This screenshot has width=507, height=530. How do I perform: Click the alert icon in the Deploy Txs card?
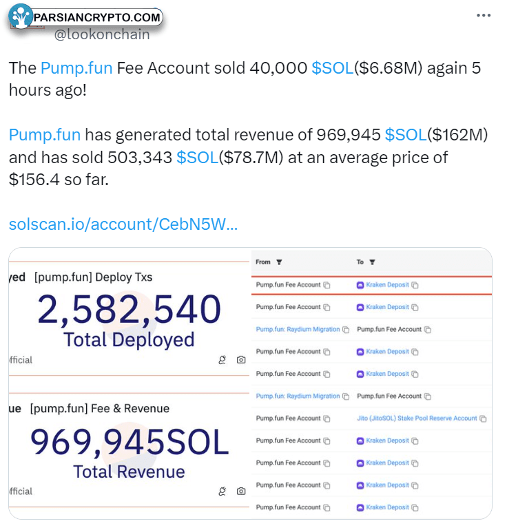[x=223, y=359]
